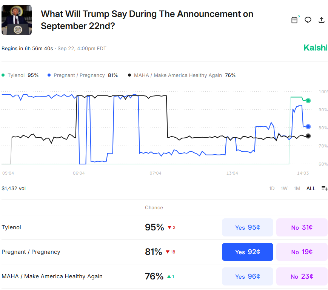Click the blue Pregnant endpoint dot on chart
The height and width of the screenshot is (290, 328).
click(308, 126)
